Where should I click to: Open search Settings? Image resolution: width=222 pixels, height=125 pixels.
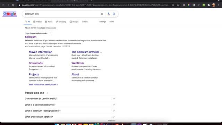click(103, 22)
